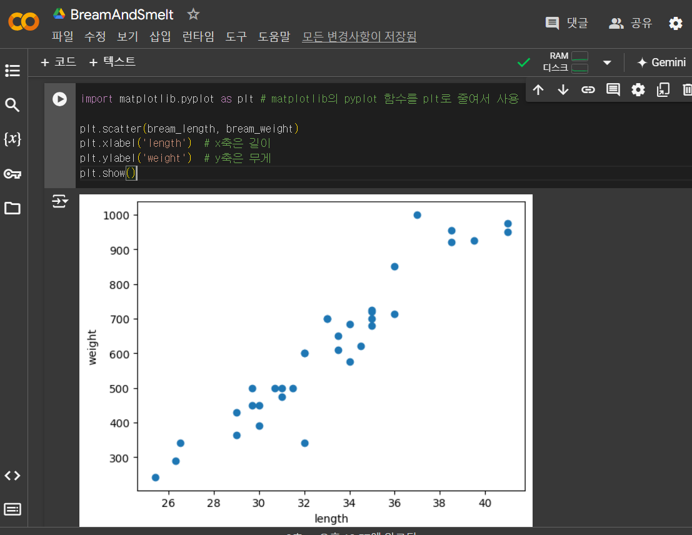Copy link to cell

click(588, 90)
